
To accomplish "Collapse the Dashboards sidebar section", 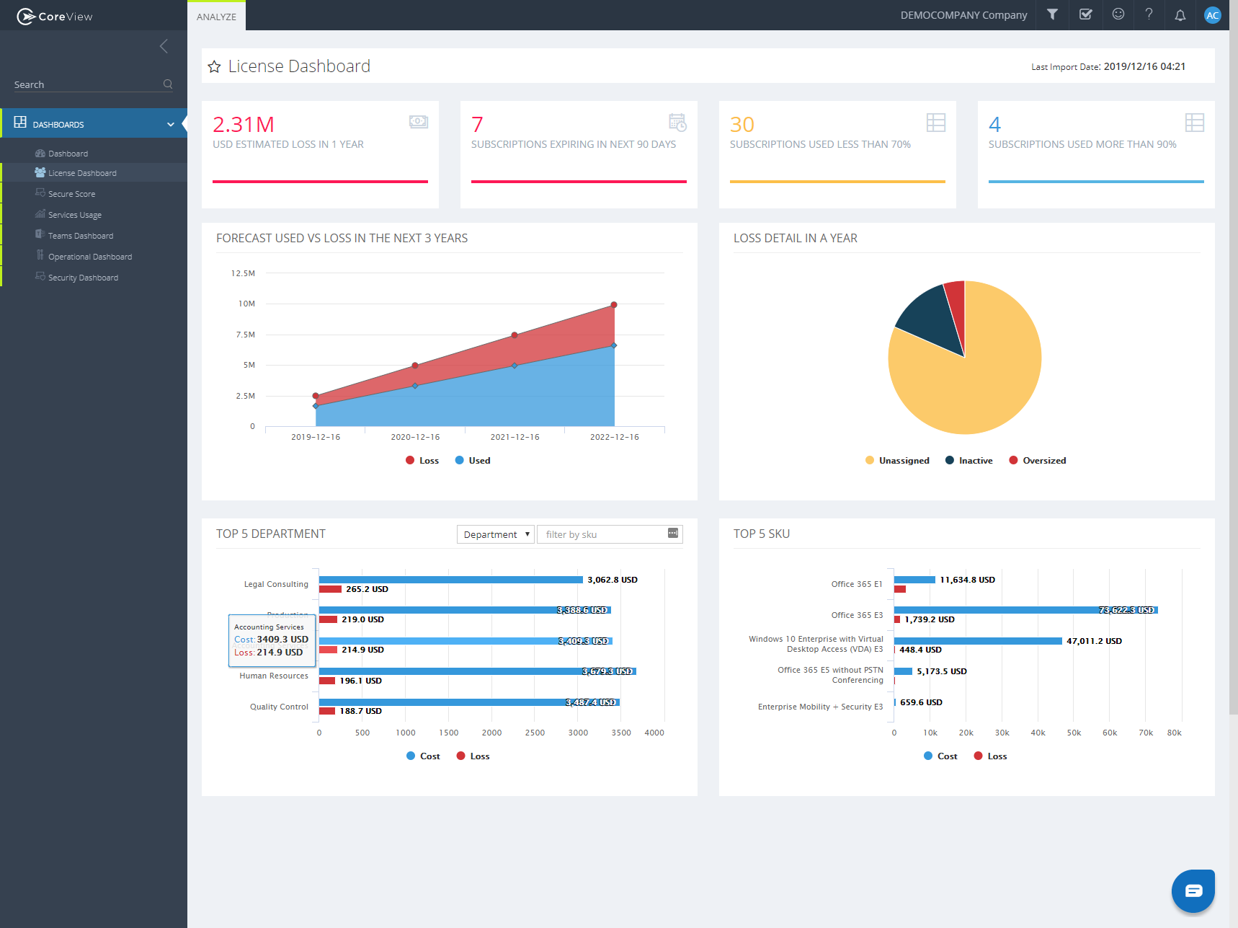I will [x=170, y=124].
